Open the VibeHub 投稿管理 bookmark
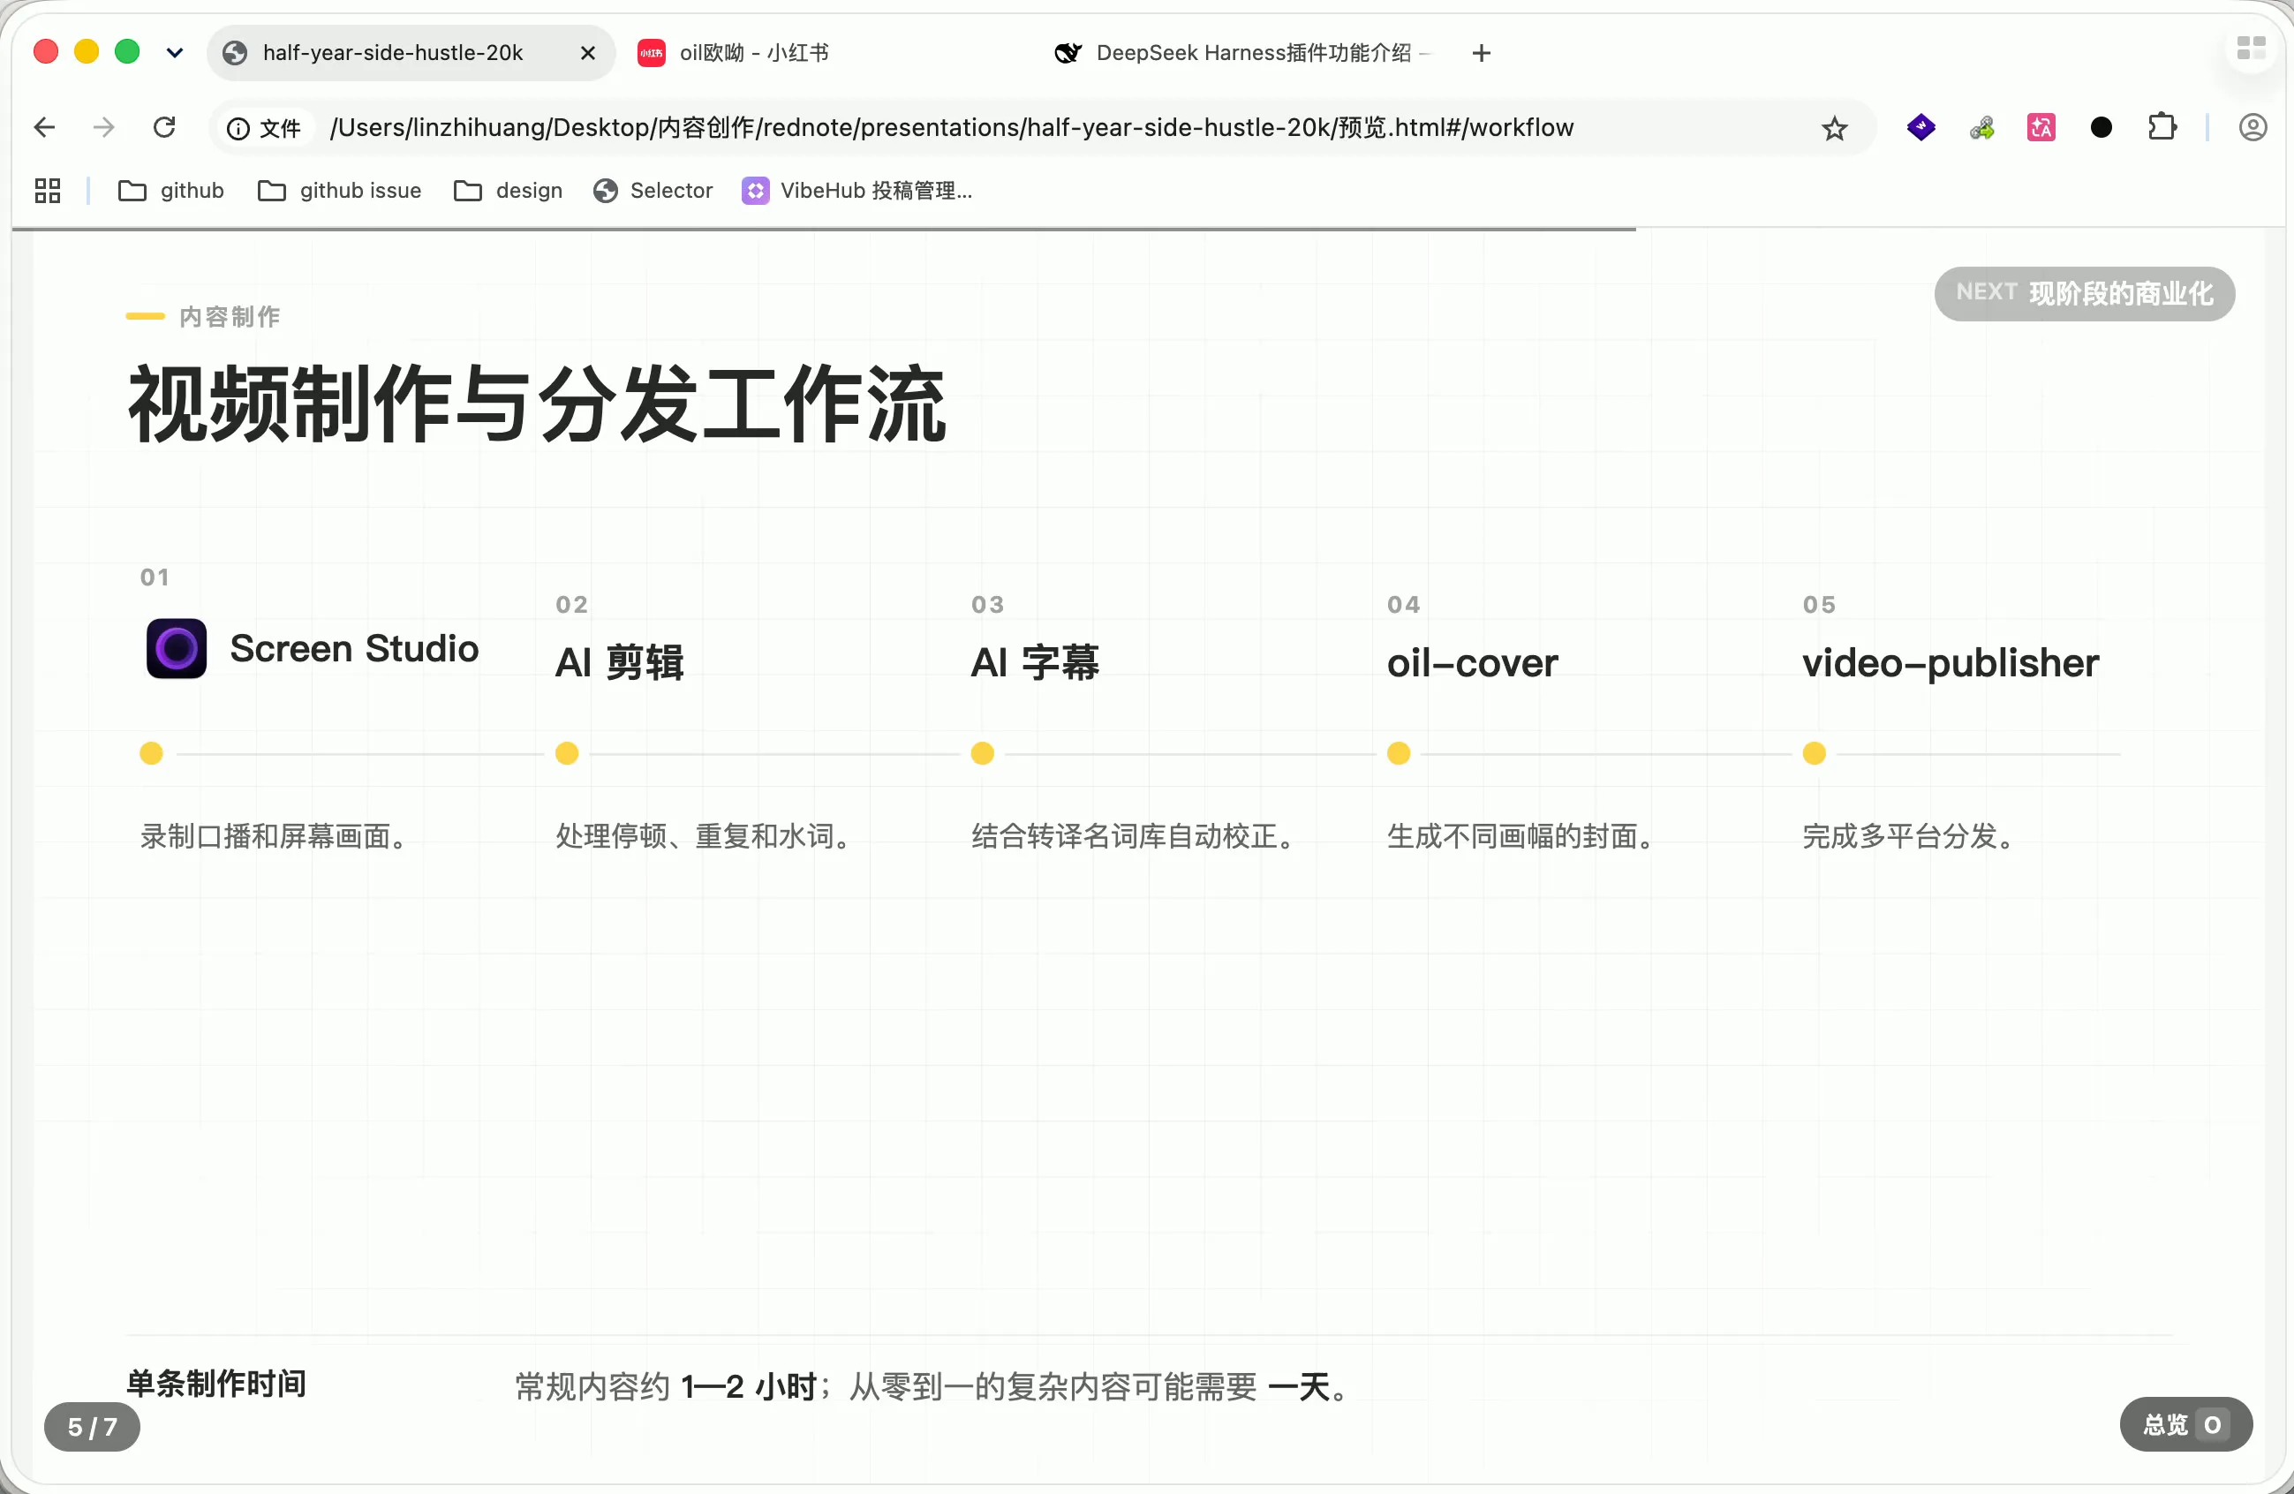 point(858,191)
